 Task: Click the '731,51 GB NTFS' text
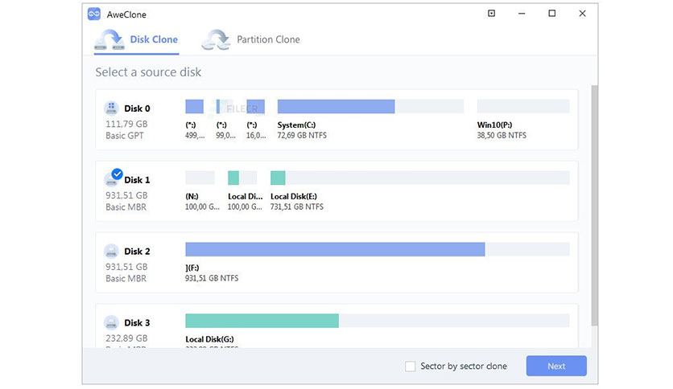click(297, 207)
